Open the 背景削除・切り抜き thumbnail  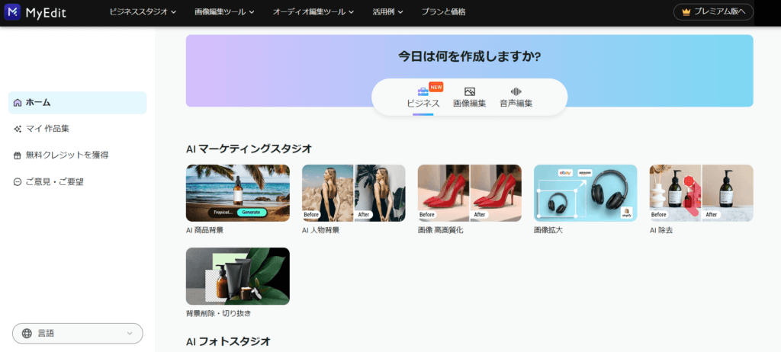(238, 277)
